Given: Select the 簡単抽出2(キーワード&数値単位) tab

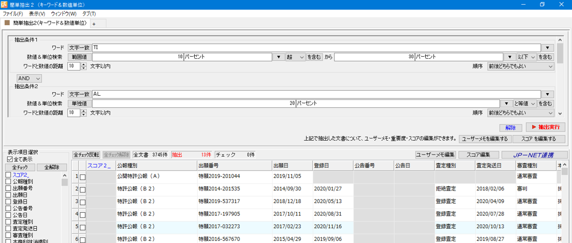Looking at the screenshot, I should (x=45, y=23).
